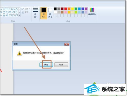Select the hexagon shape

coord(7,12)
